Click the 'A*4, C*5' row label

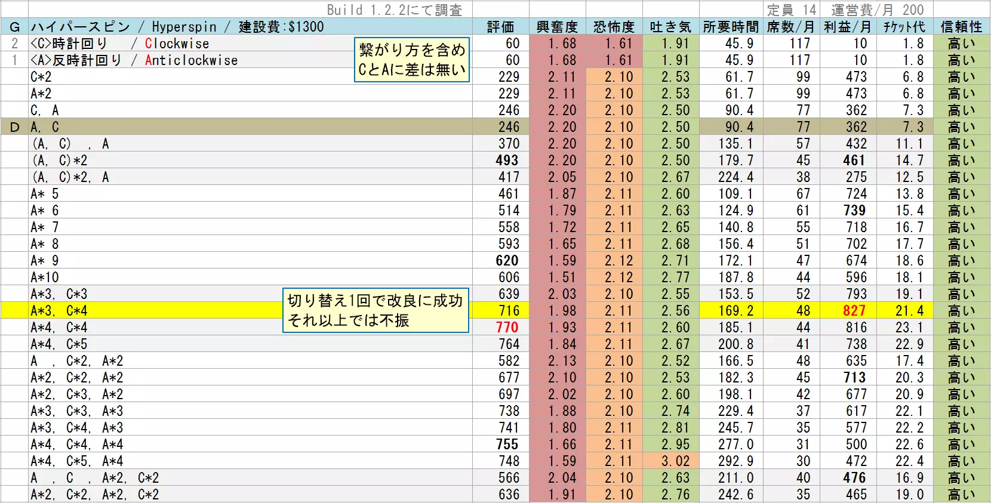[x=59, y=344]
